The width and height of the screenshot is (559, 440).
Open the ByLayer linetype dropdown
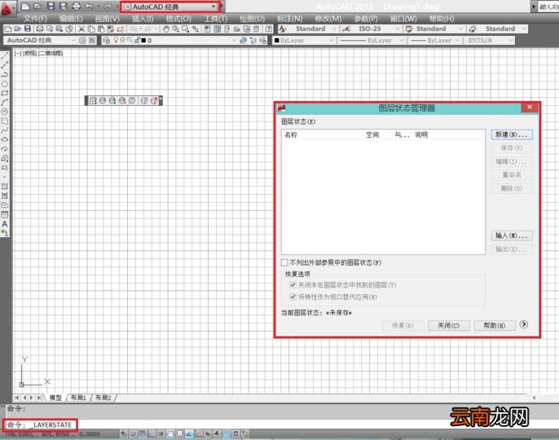point(372,41)
